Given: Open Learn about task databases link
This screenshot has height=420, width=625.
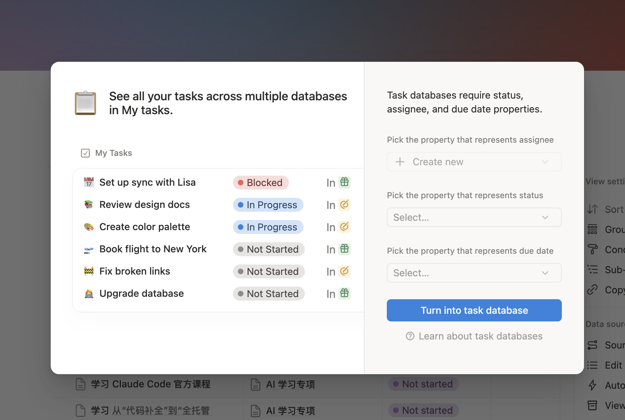Looking at the screenshot, I should click(x=480, y=336).
